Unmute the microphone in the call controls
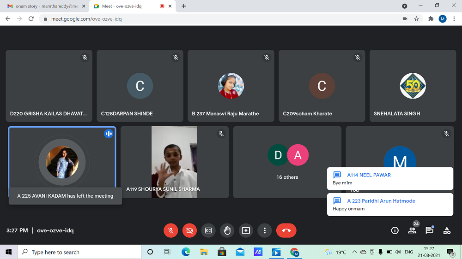 coord(171,230)
